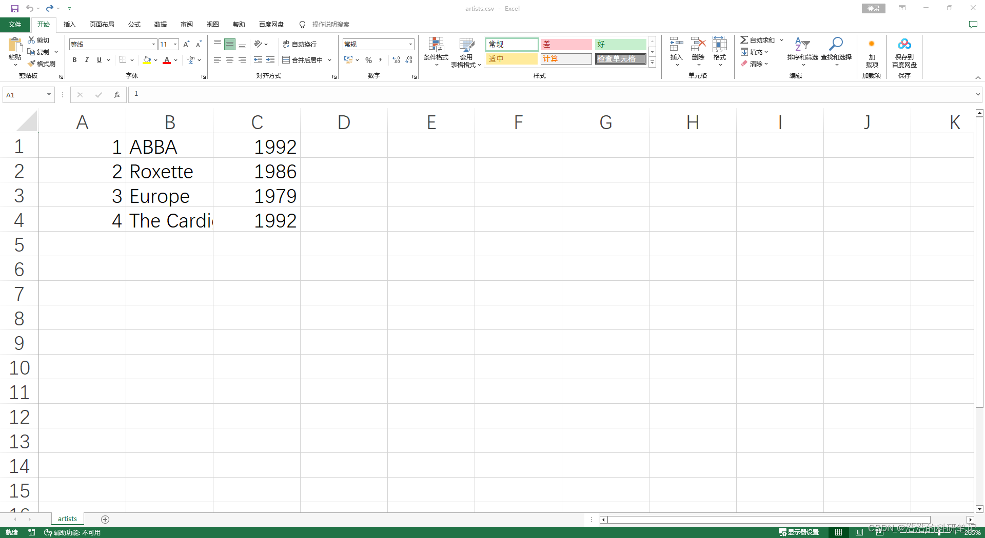Screen dimensions: 985x538
Task: Click Display Settings (显示器设置) in status bar
Action: click(799, 532)
